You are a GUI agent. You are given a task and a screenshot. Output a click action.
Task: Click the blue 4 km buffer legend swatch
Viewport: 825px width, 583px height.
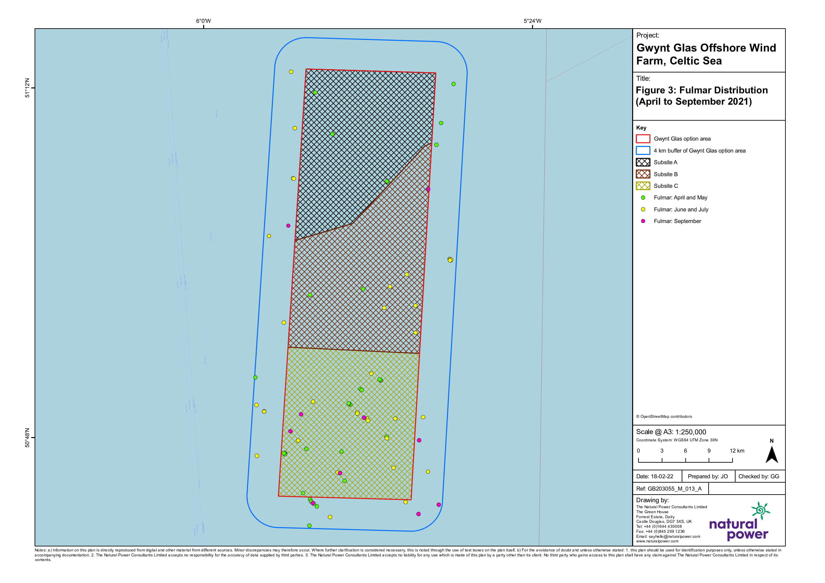643,151
